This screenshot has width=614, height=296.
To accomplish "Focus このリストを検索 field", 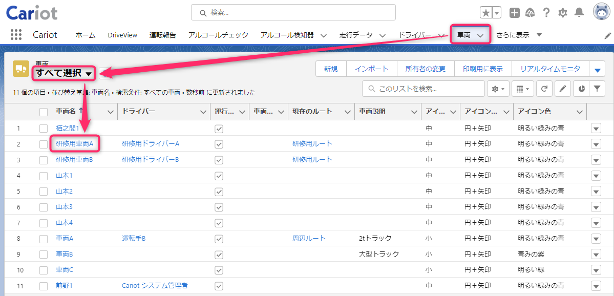I will pyautogui.click(x=424, y=89).
